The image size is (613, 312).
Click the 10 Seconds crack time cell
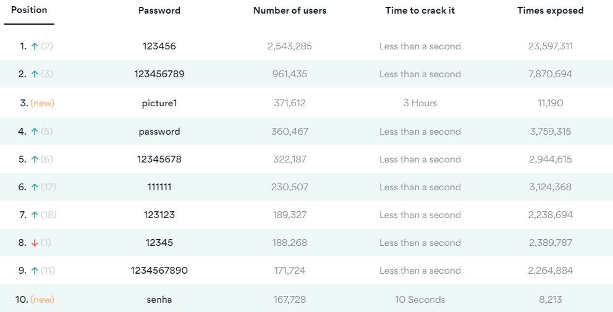(420, 300)
